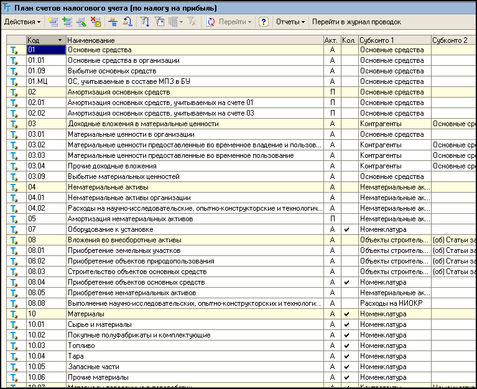Select row Нематериальные активы организации

tap(241, 198)
